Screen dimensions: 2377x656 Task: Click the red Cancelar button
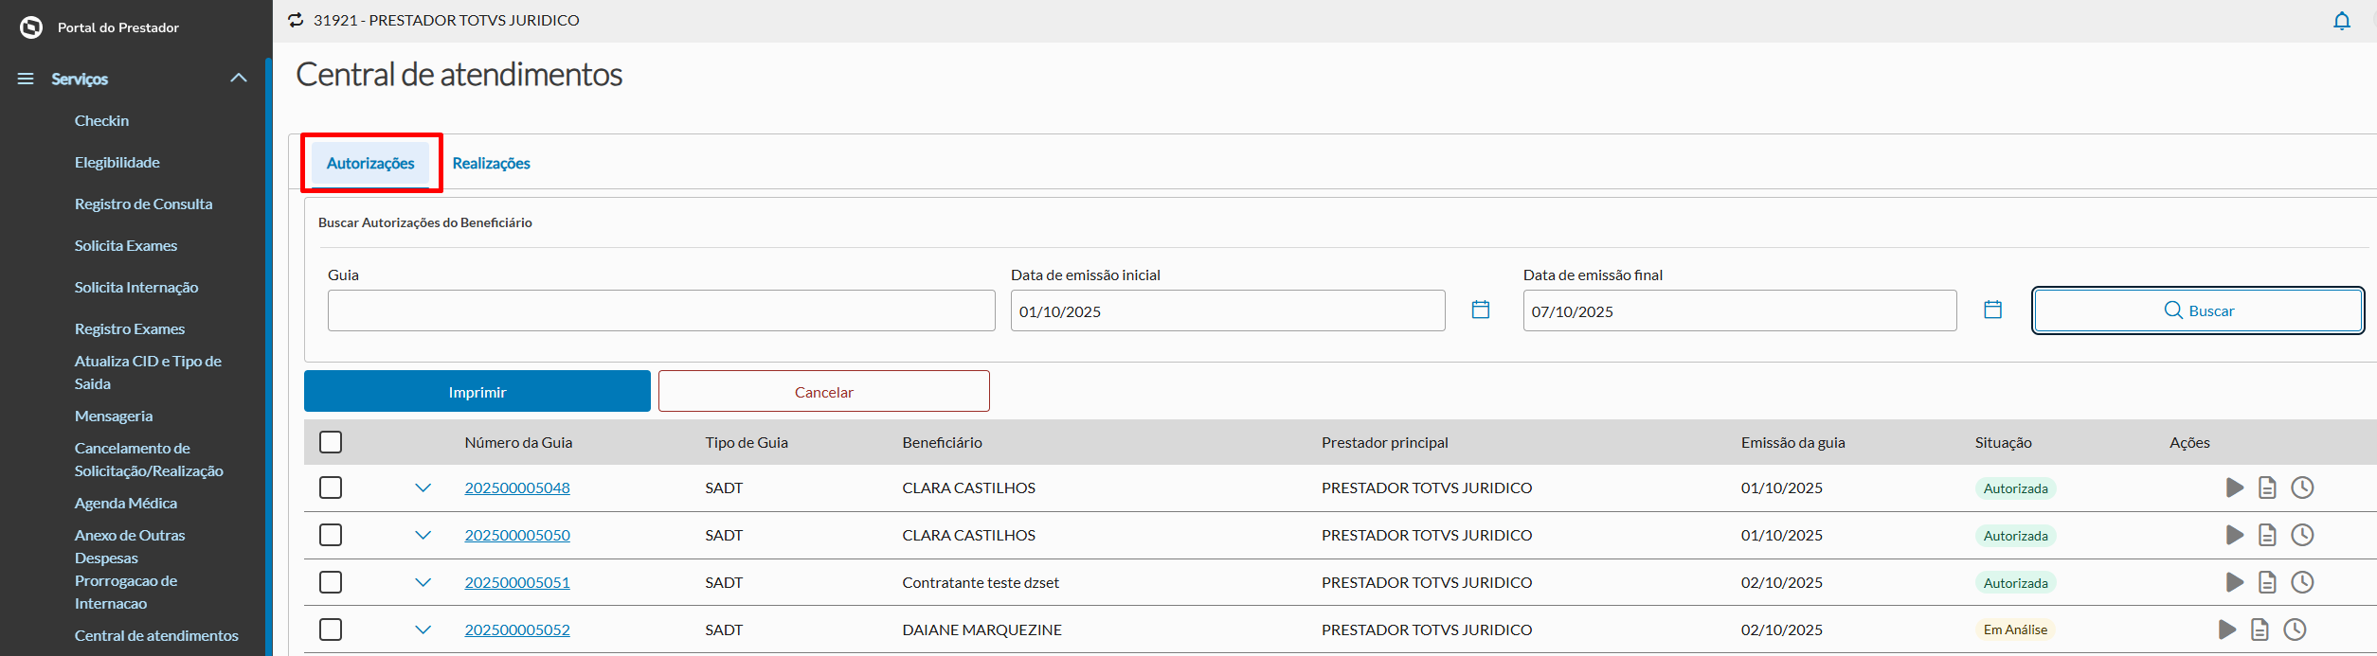(x=823, y=391)
